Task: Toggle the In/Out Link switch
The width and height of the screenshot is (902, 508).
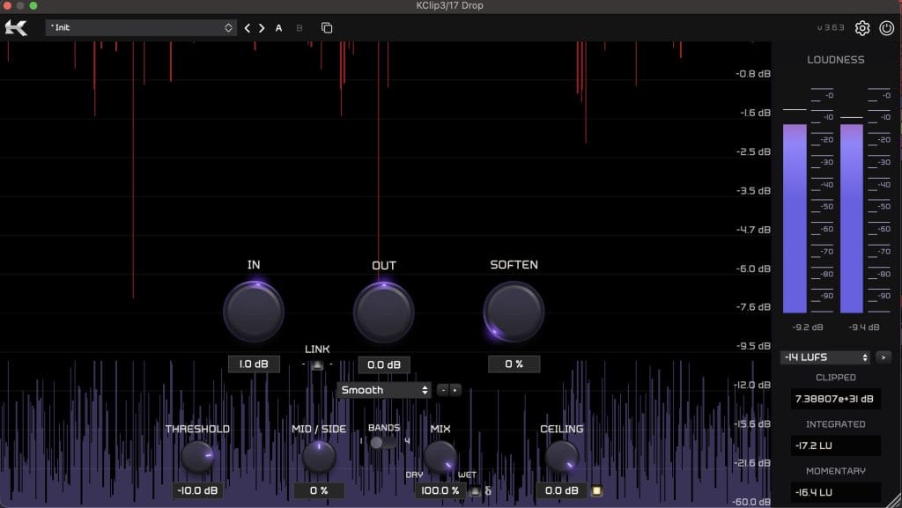Action: coord(317,364)
